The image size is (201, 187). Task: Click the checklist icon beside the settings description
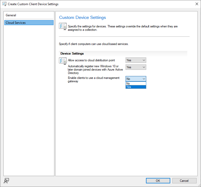click(63, 27)
